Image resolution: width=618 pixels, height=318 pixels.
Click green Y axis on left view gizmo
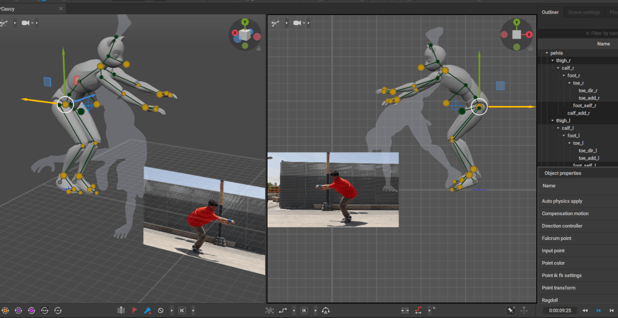click(x=245, y=22)
